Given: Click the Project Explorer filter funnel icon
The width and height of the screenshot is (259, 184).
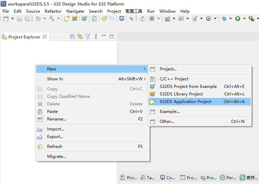Looking at the screenshot, I should 88,36.
